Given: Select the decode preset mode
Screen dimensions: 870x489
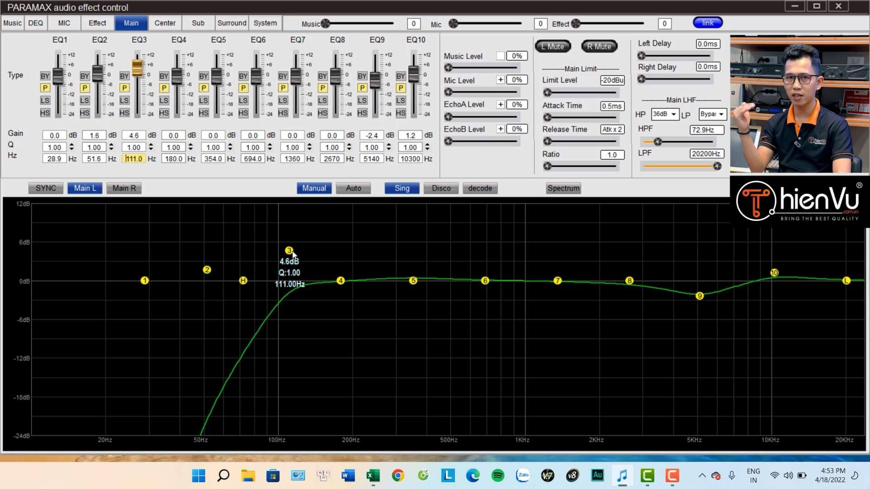Looking at the screenshot, I should [x=481, y=188].
